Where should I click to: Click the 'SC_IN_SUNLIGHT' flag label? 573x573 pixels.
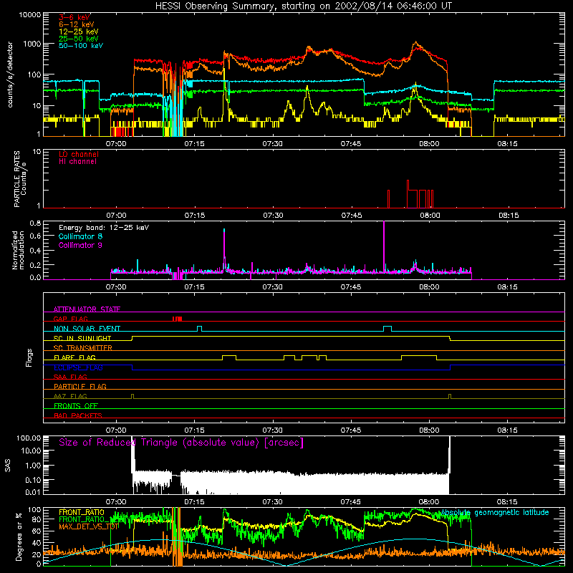82,338
